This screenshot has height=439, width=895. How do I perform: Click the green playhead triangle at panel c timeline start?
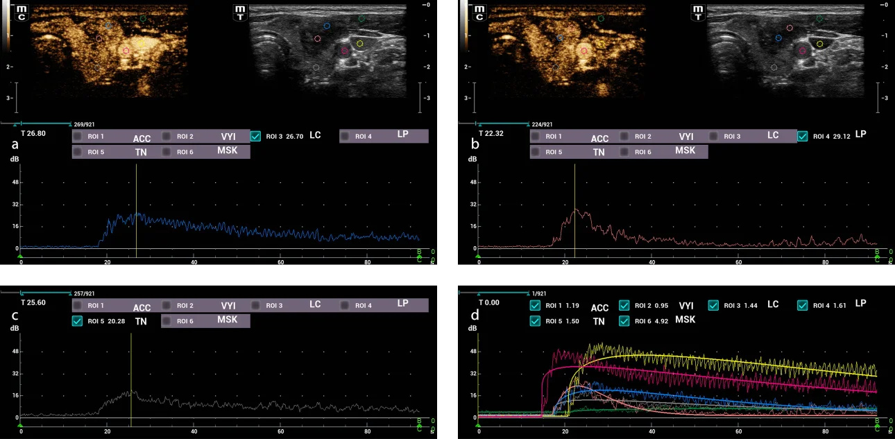[x=20, y=426]
